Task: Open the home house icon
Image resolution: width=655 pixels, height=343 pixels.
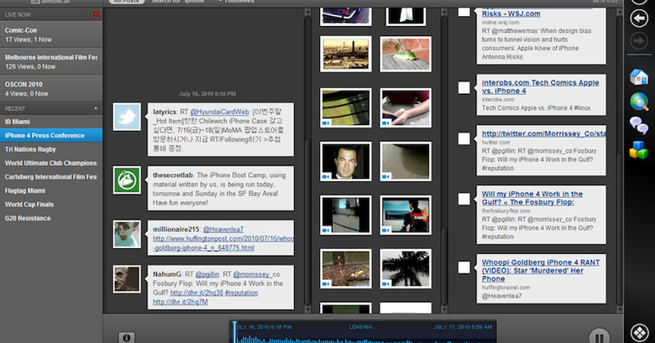Action: [x=639, y=77]
